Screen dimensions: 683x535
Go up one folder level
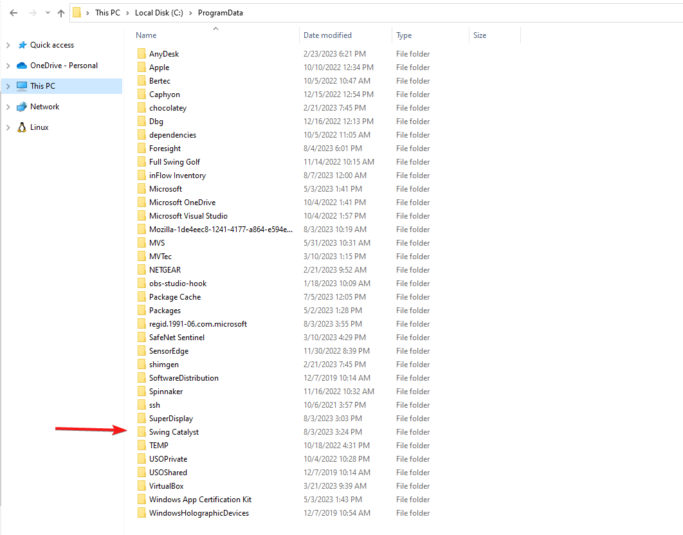tap(61, 13)
